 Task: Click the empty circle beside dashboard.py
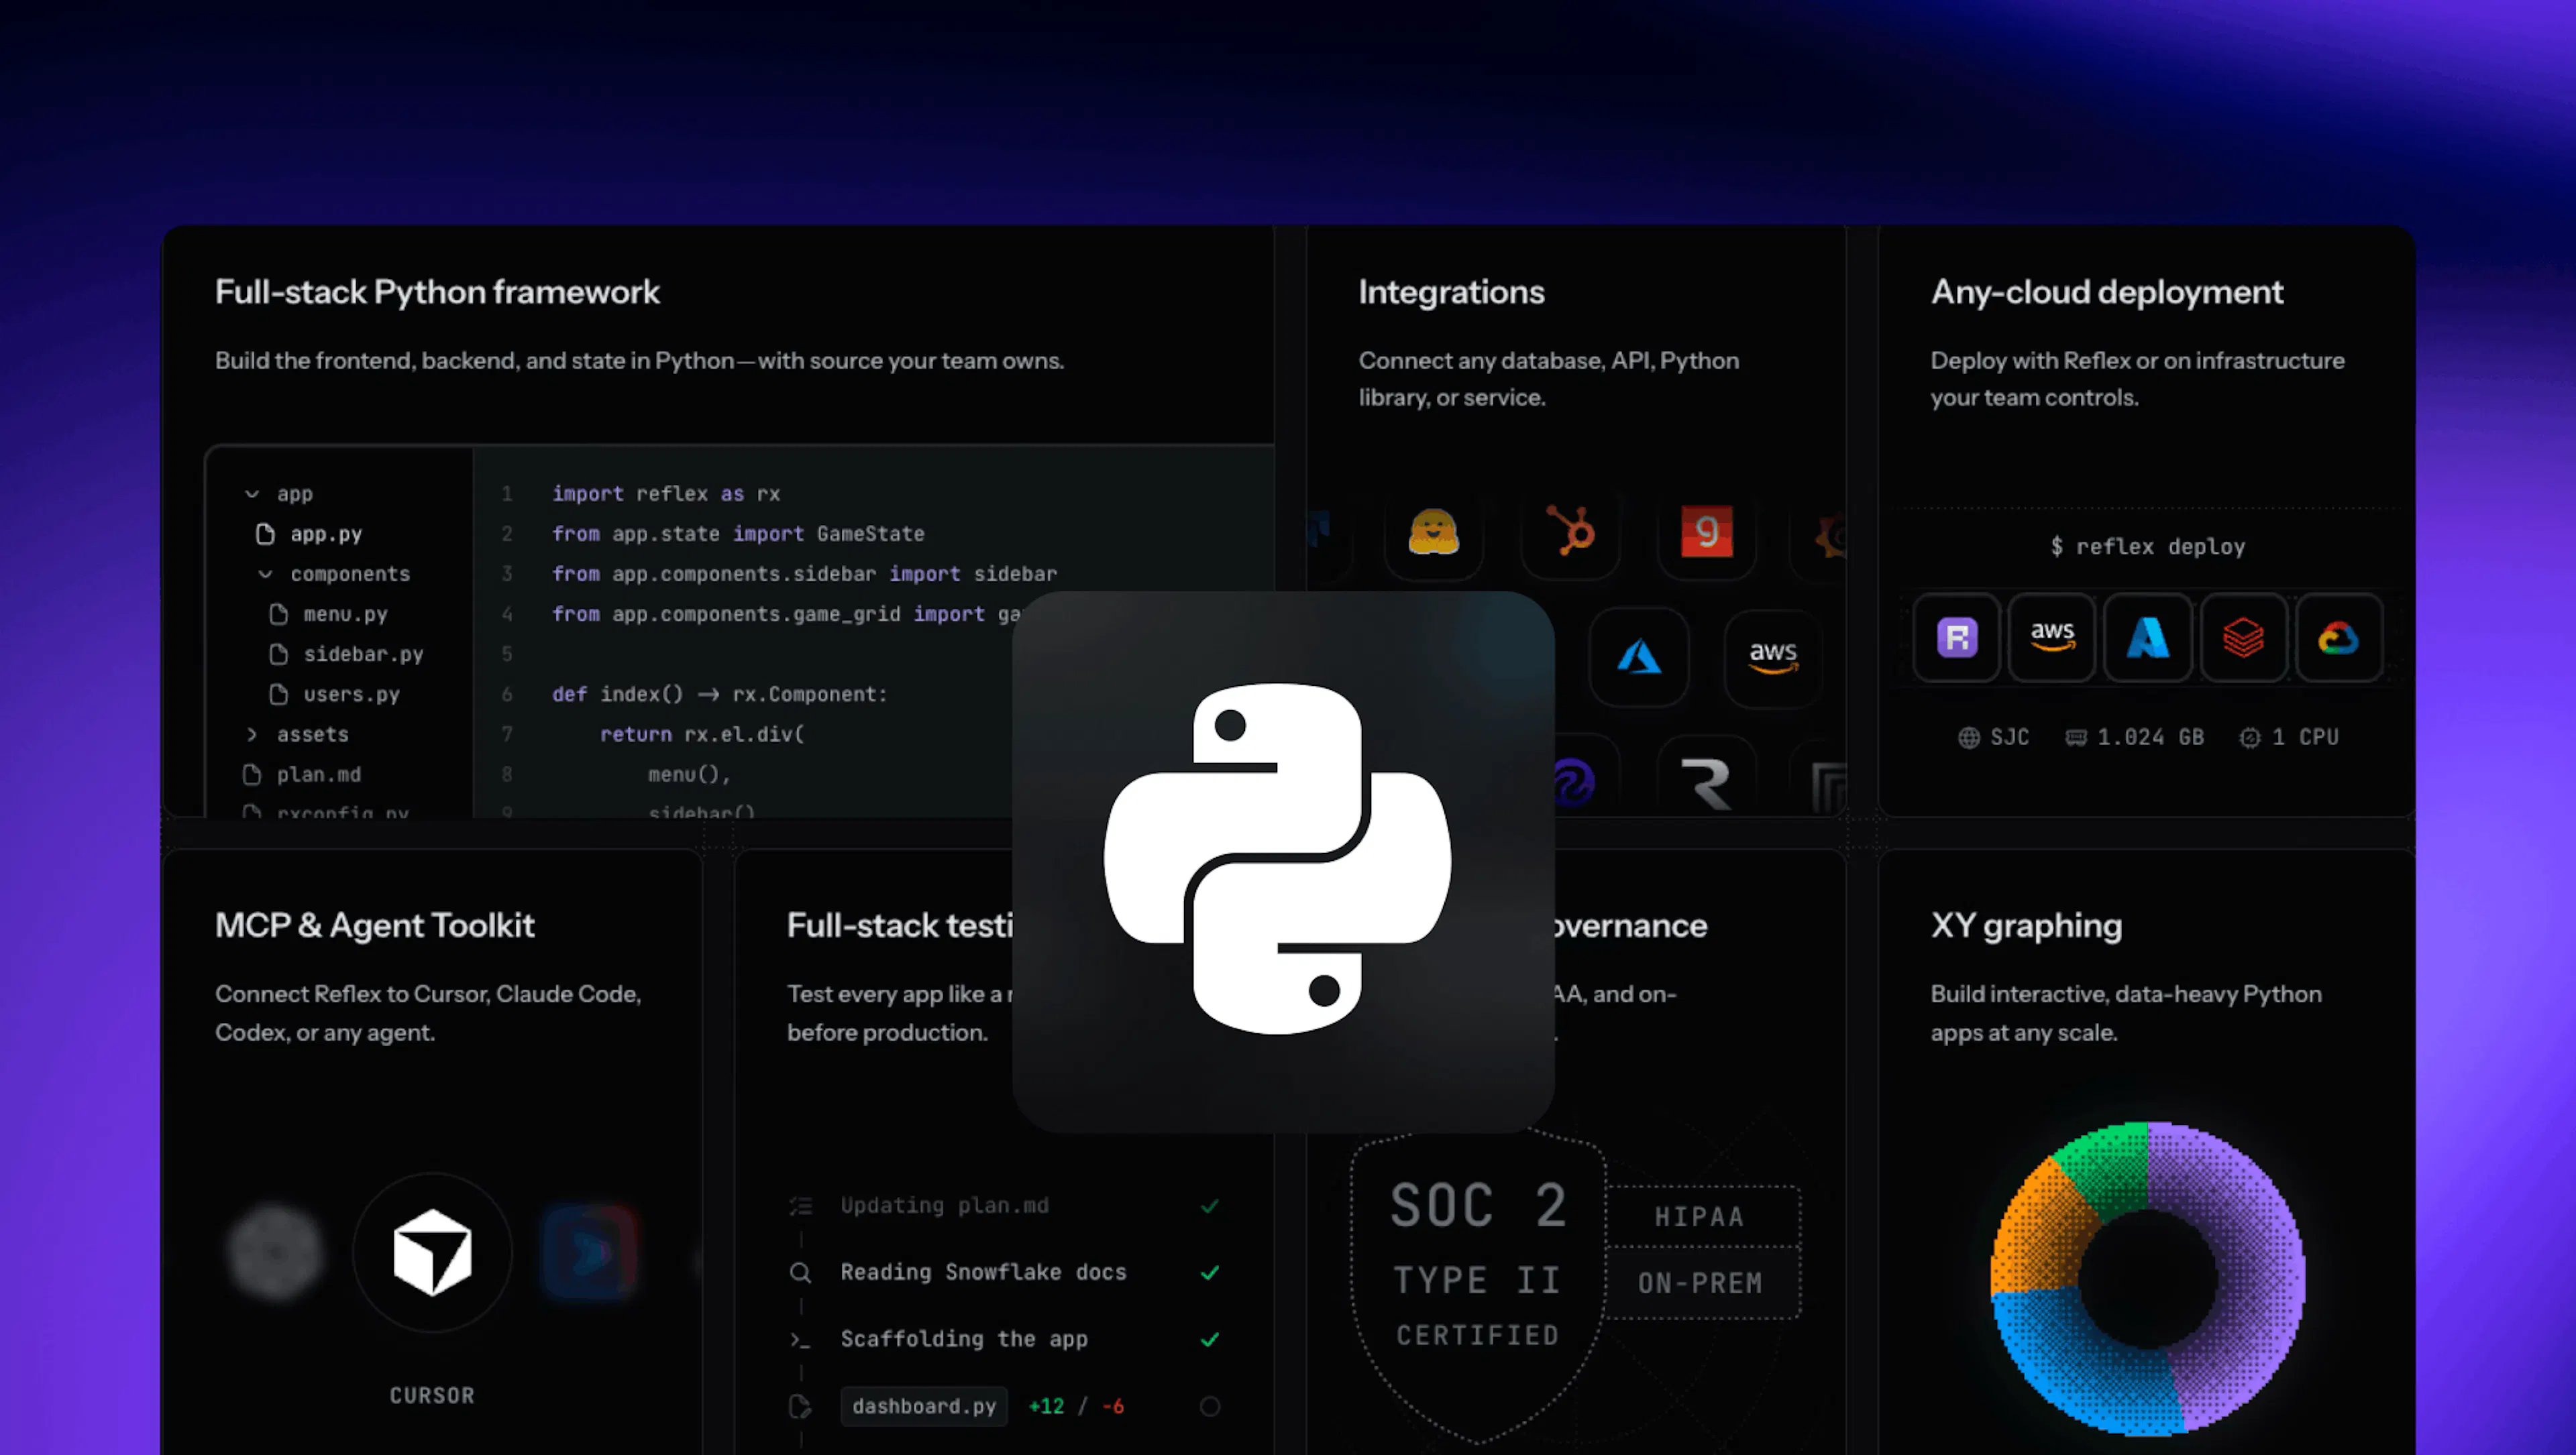pos(1209,1406)
